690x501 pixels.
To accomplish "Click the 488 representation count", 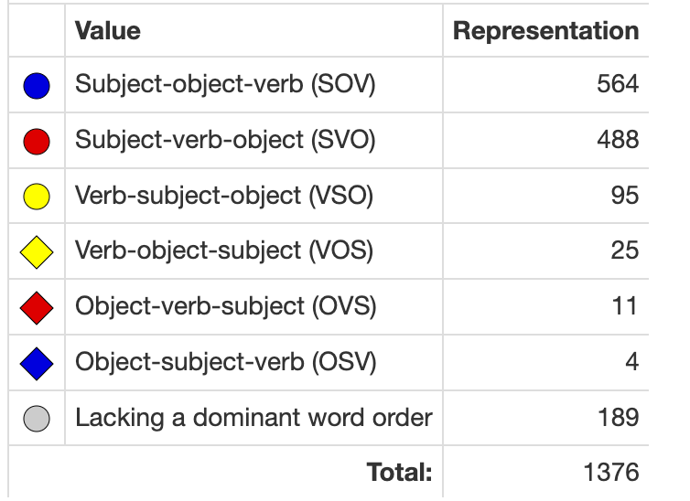I will (618, 139).
